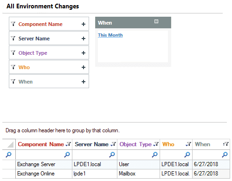Open the This Month link
232x181 pixels.
click(110, 35)
